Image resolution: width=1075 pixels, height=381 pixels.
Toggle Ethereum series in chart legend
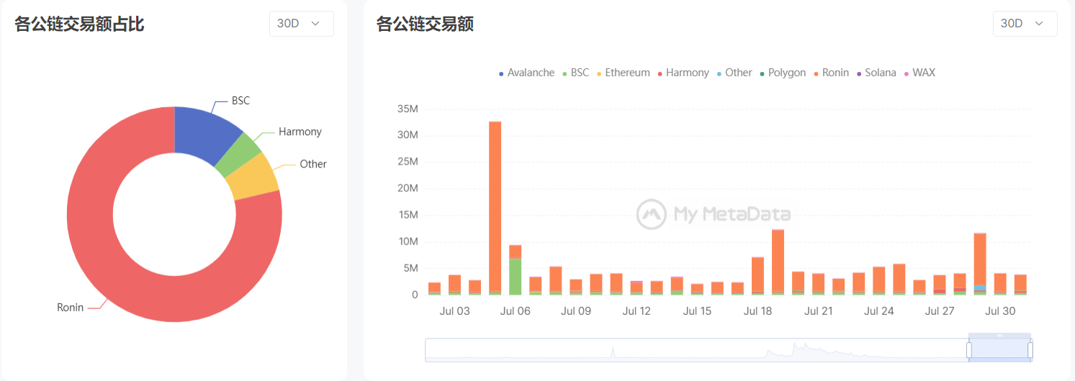pos(623,73)
